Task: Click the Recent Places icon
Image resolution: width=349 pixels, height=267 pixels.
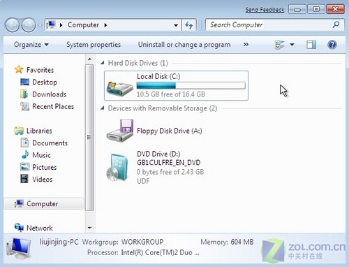Action: (24, 106)
